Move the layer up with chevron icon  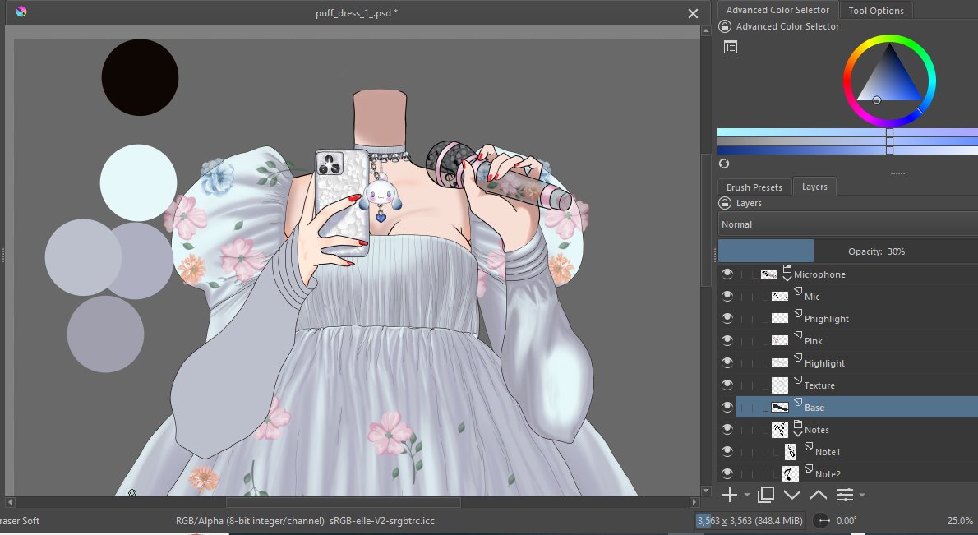coord(819,495)
